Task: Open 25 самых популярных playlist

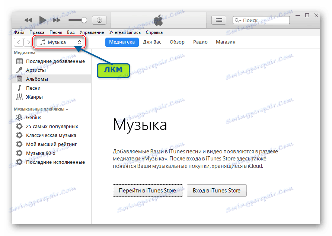Action: [52, 127]
